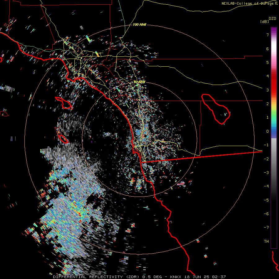279x279 pixels.
Task: Click the '50 NMI' range ring label
Action: [x=139, y=82]
